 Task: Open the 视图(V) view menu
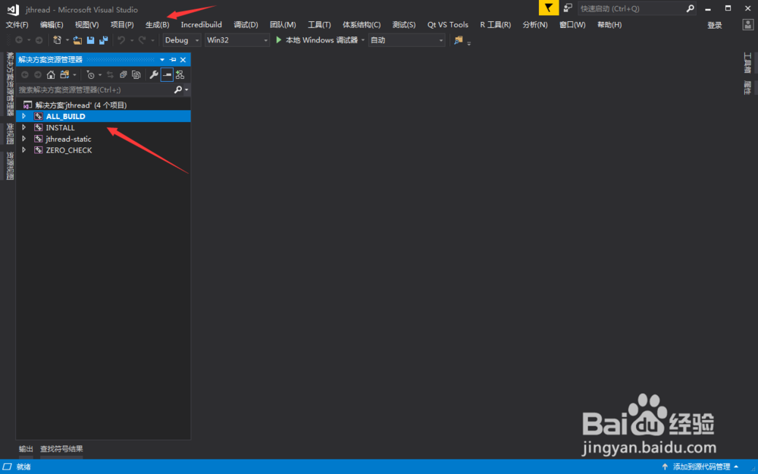click(86, 25)
